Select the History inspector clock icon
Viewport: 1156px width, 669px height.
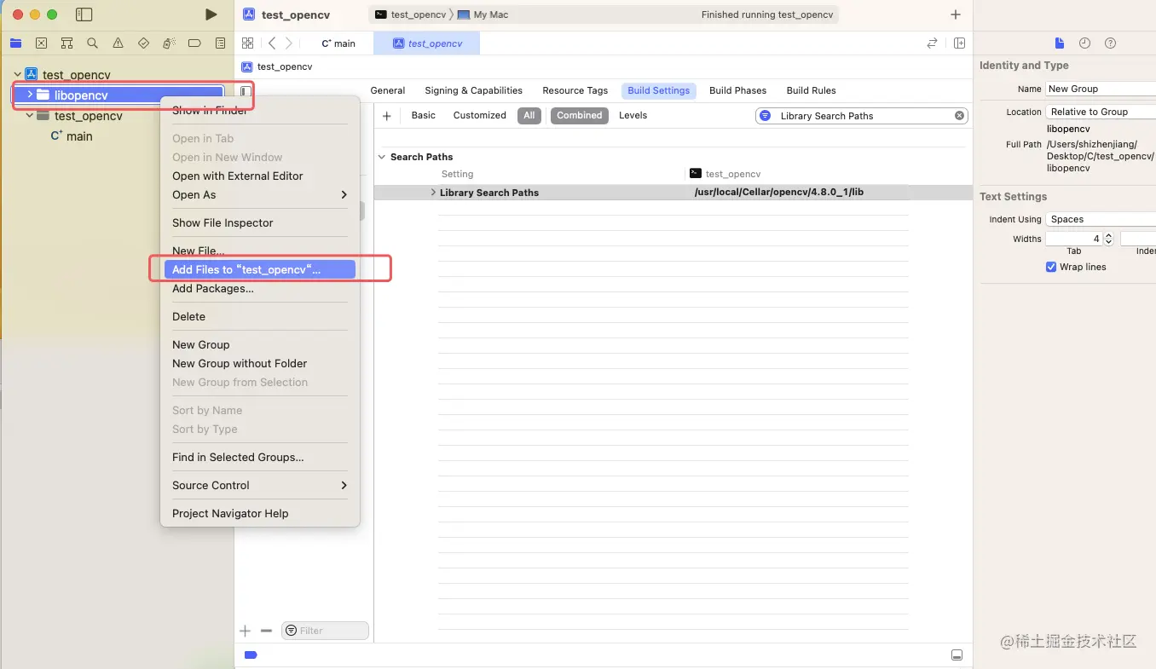(1084, 43)
